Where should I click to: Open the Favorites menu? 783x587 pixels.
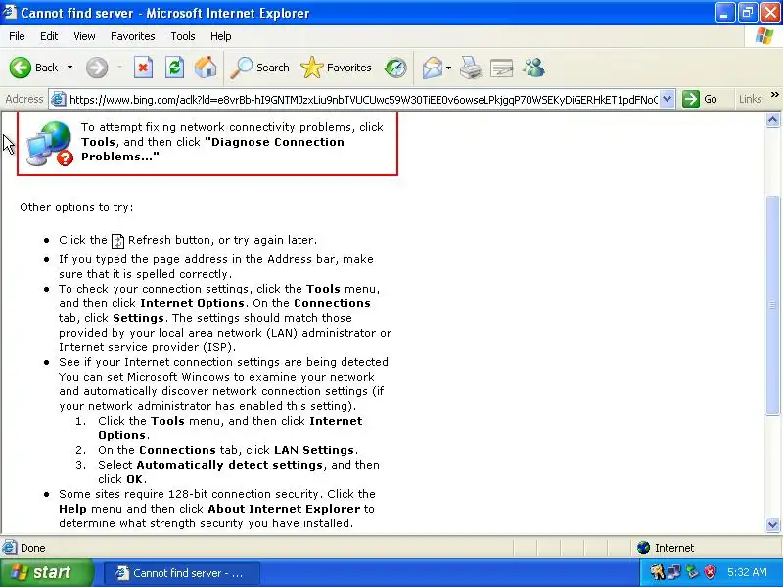coord(133,36)
